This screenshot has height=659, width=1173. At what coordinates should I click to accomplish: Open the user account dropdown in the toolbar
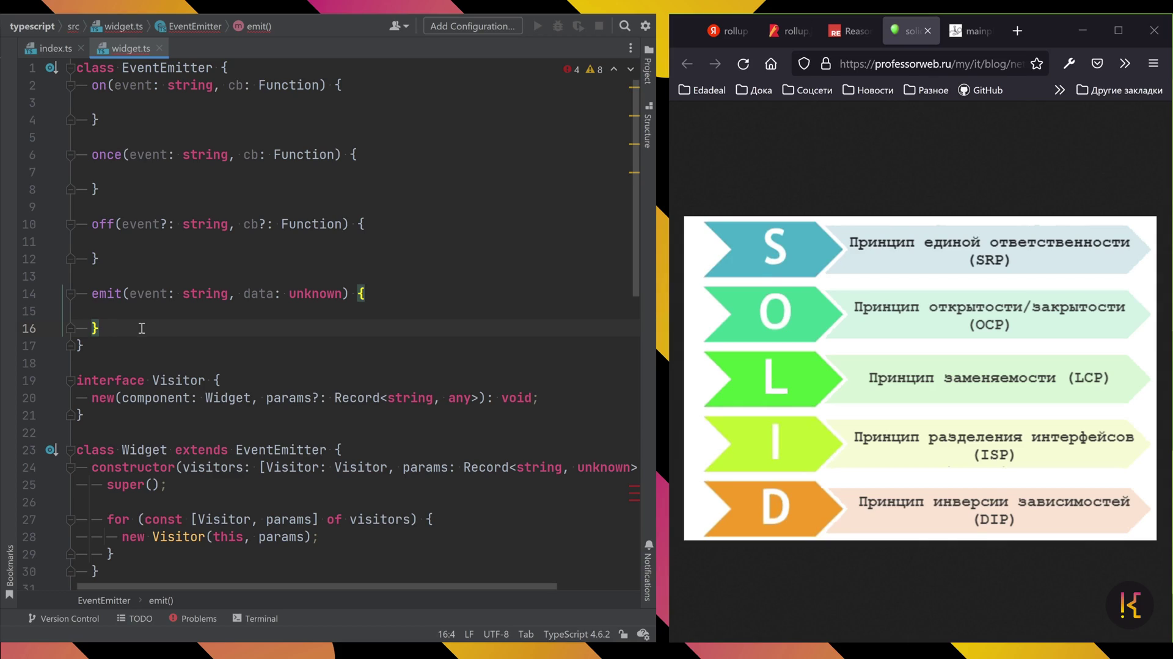coord(399,26)
